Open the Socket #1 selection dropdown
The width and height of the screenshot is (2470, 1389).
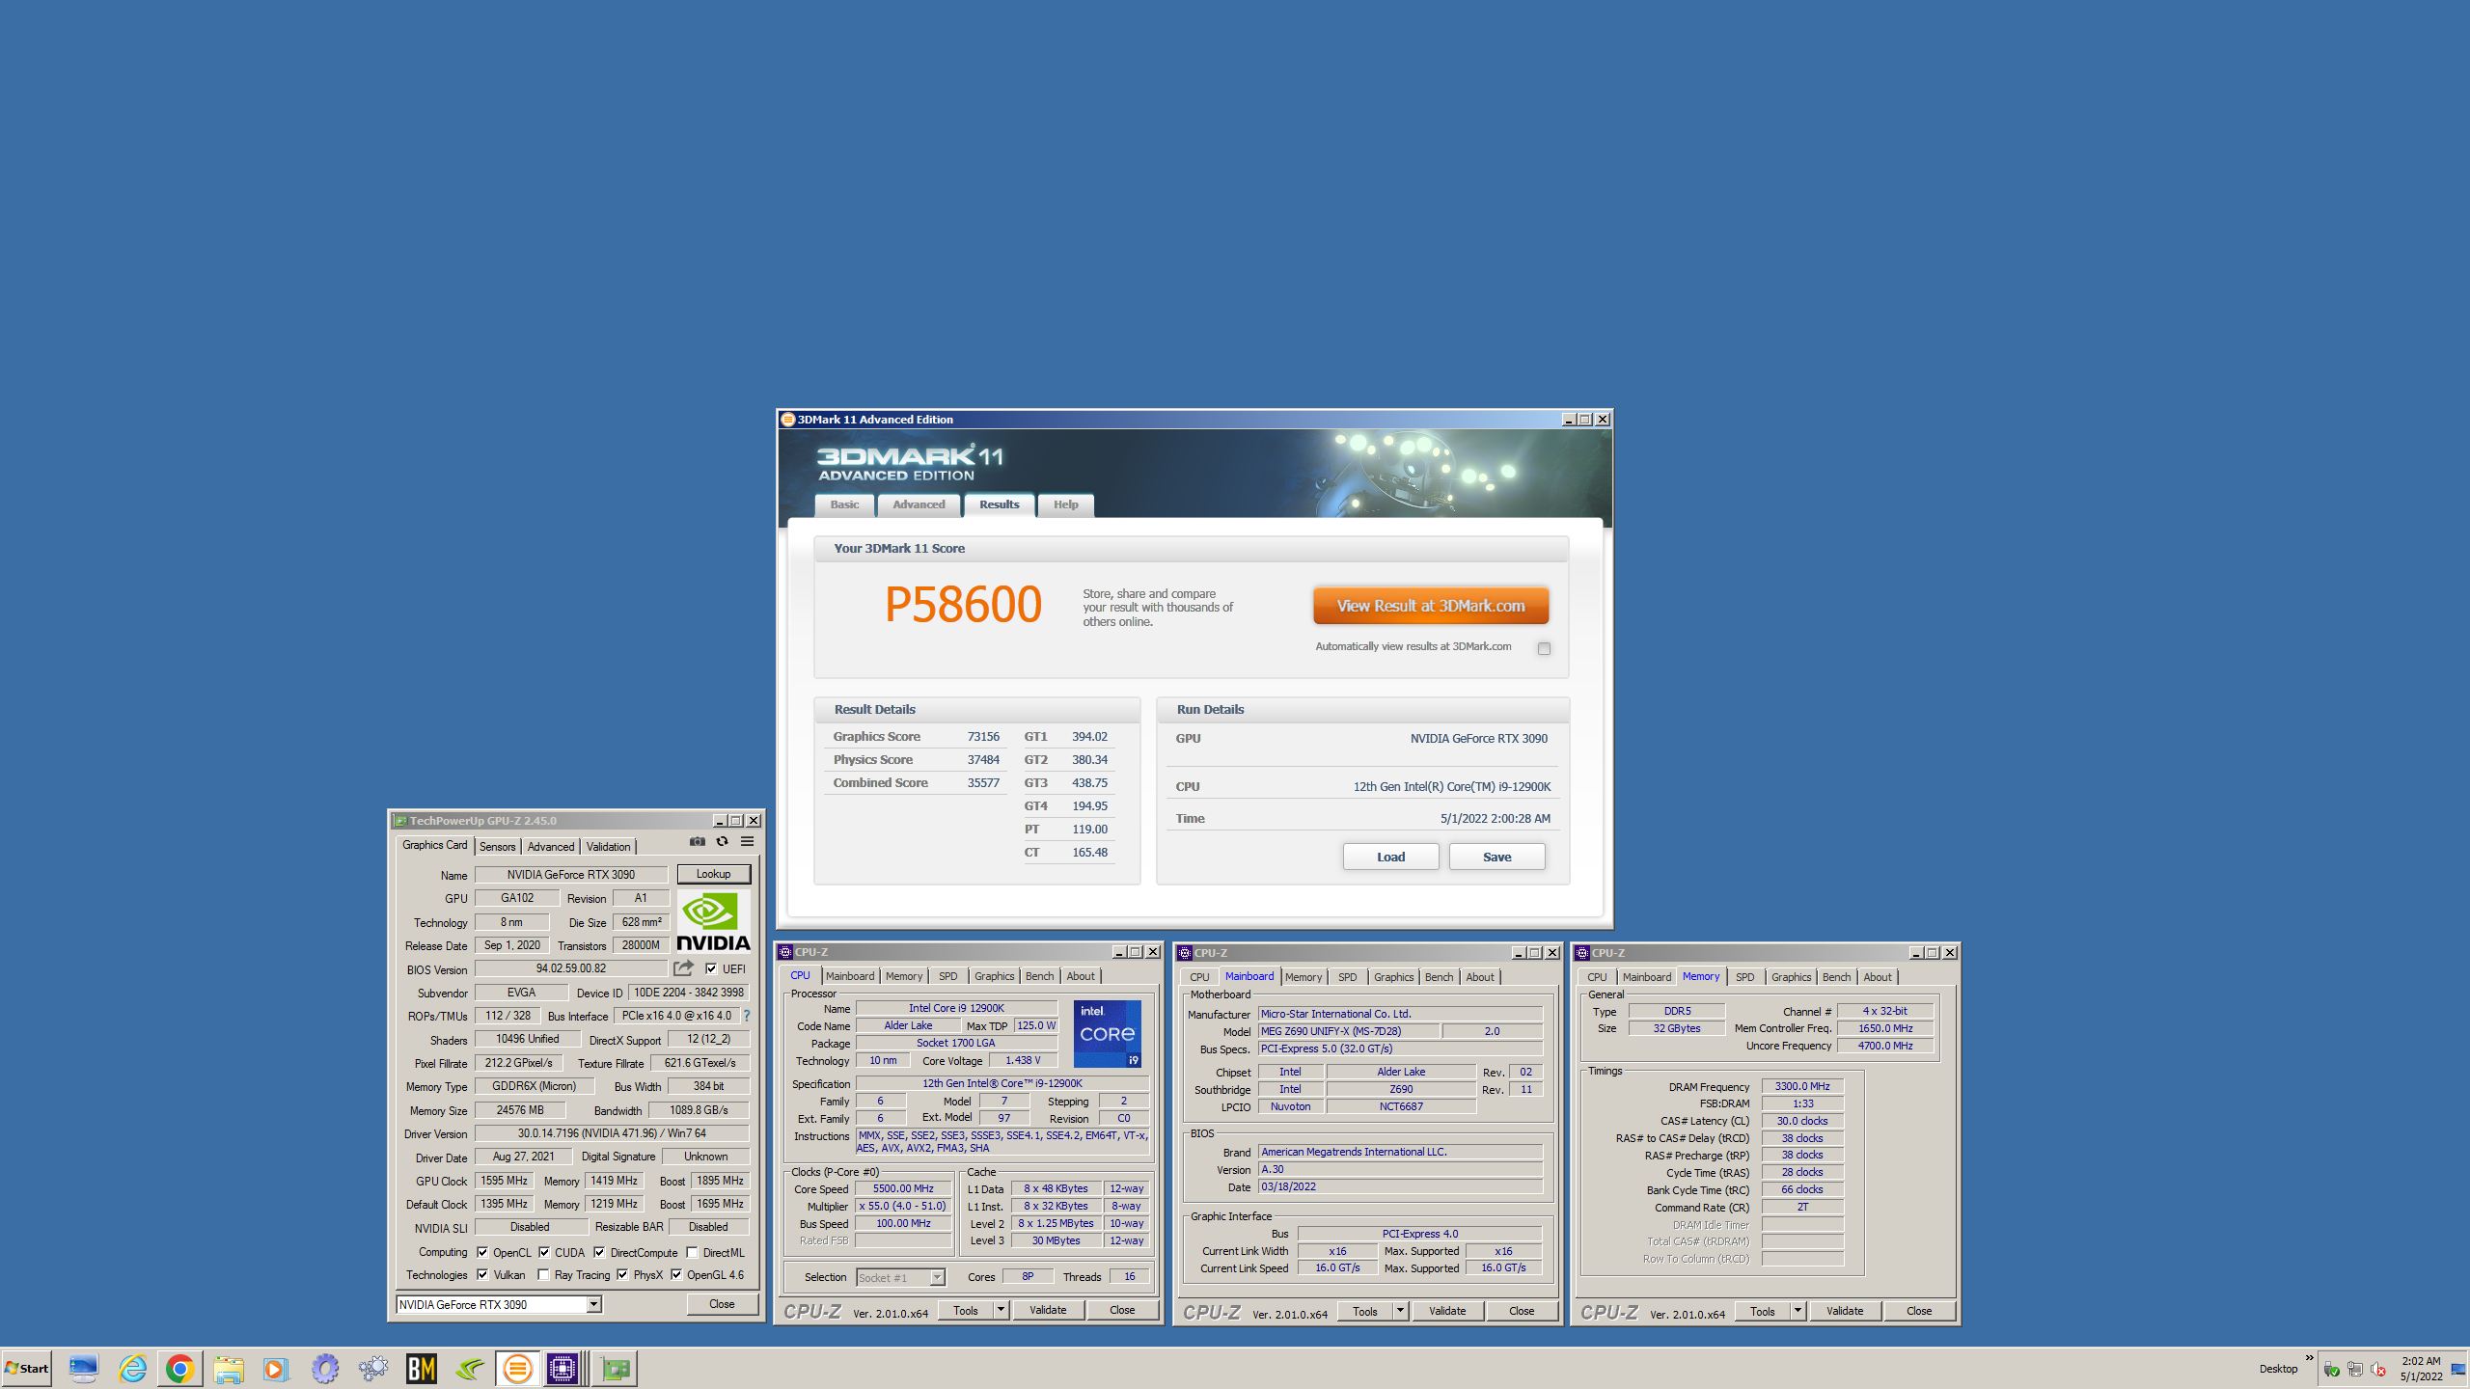[x=936, y=1277]
